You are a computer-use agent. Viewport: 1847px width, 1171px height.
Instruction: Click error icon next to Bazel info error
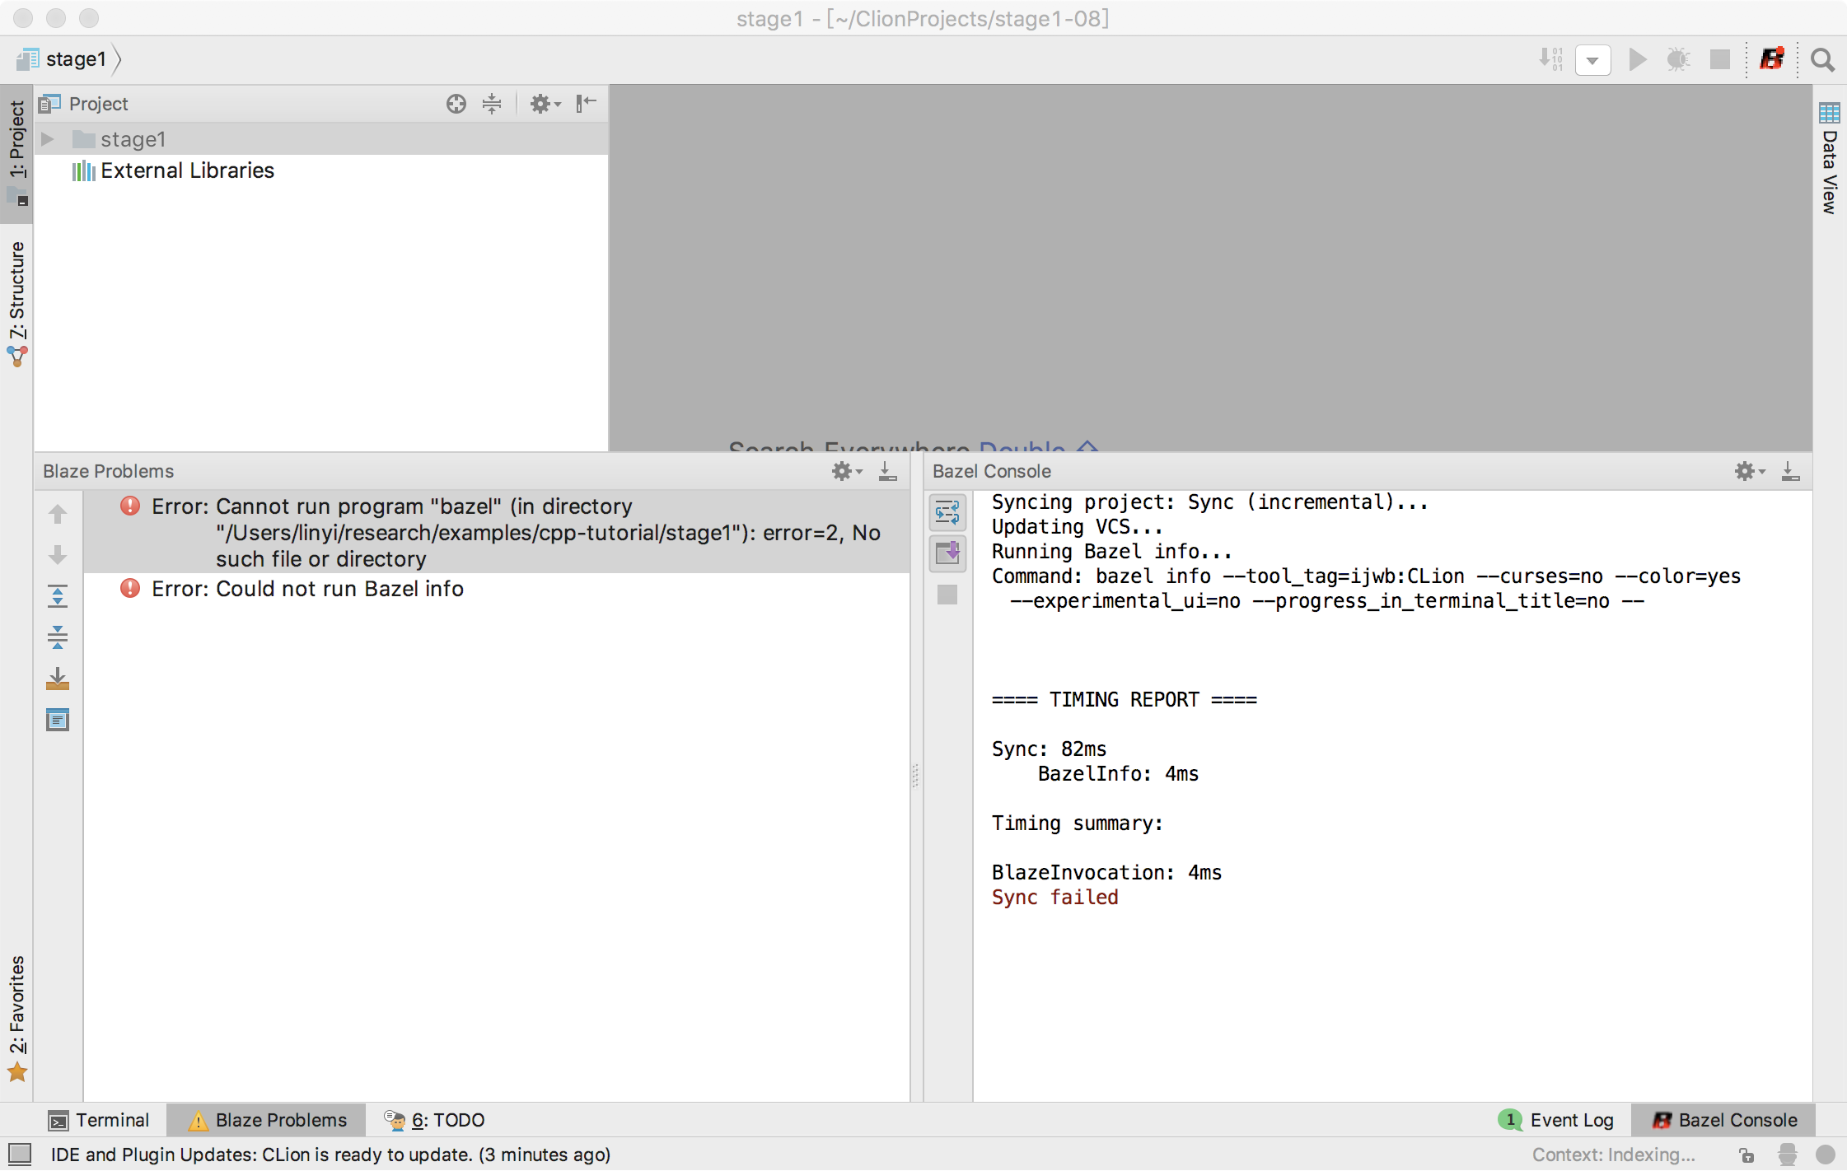(131, 589)
